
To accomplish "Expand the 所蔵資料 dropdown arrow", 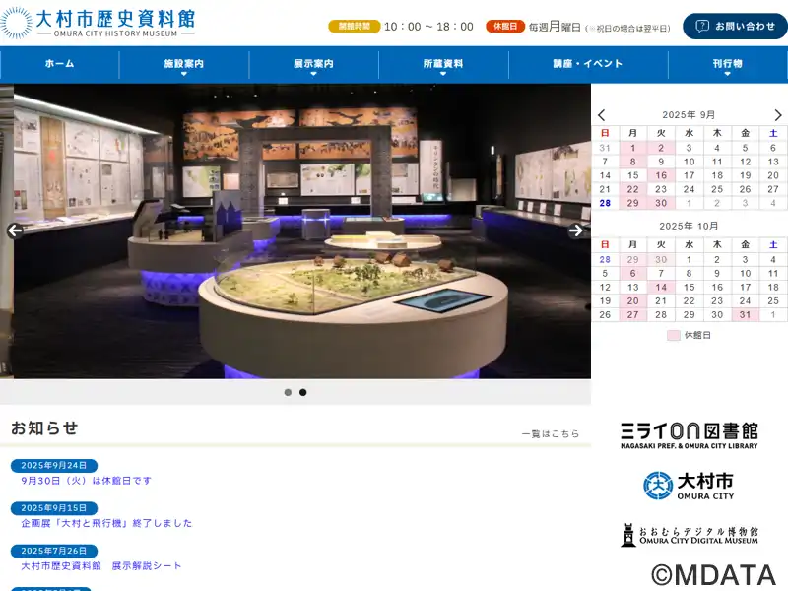I will (443, 74).
